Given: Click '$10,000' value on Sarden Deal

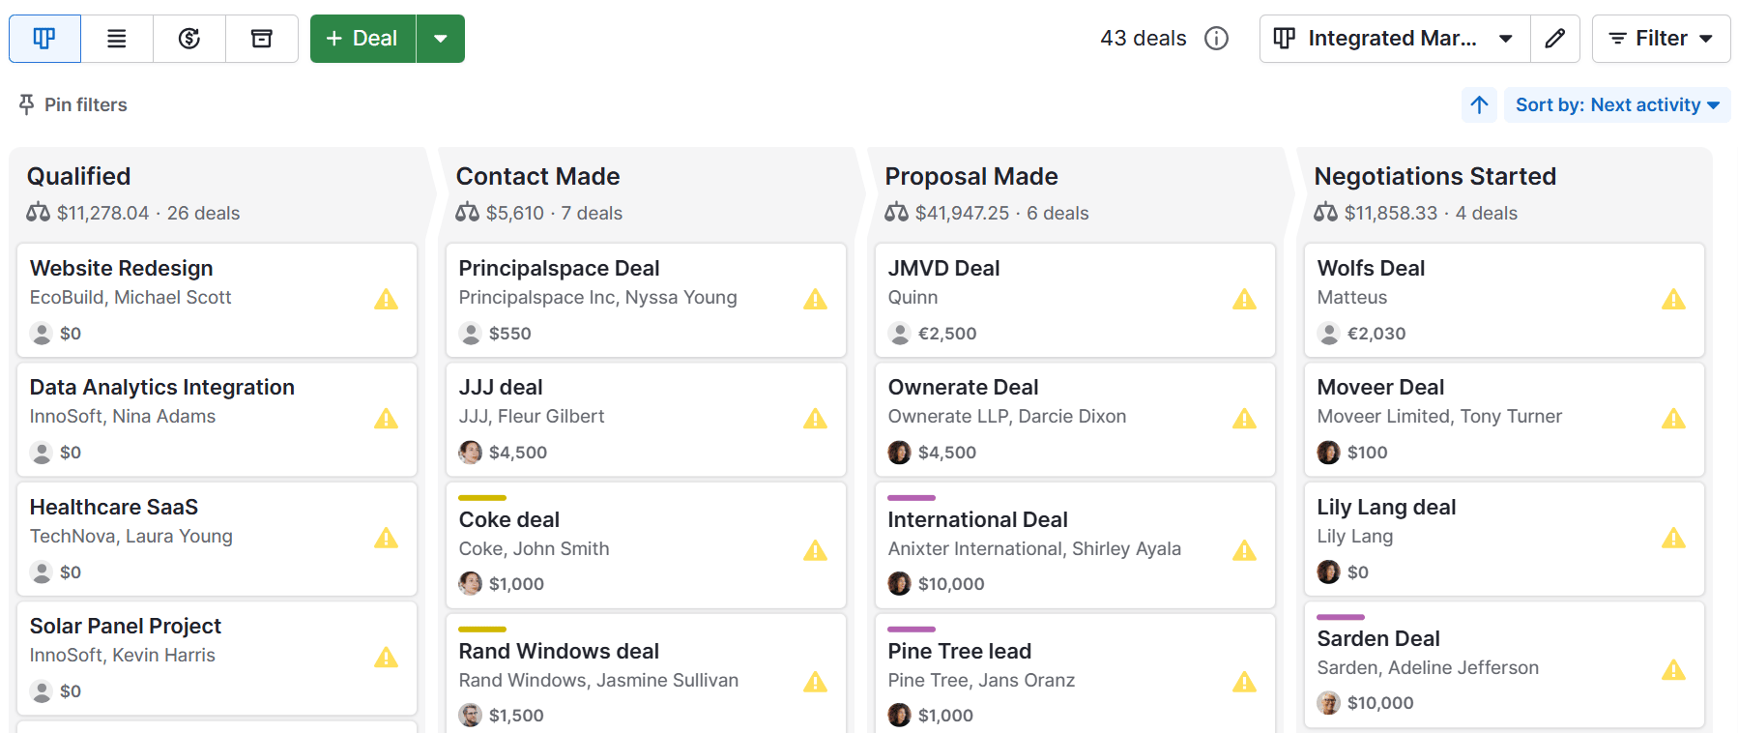Looking at the screenshot, I should click(1380, 703).
